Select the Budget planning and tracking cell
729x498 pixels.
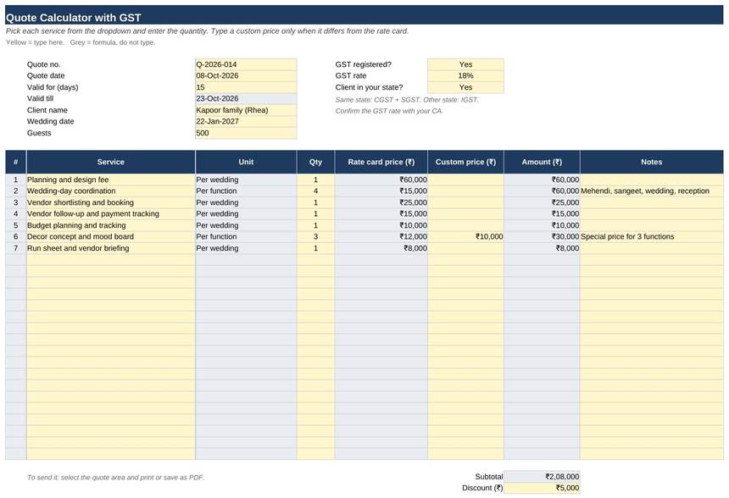(111, 225)
